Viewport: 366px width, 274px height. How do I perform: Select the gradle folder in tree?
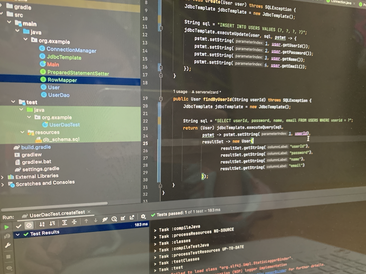[x=22, y=7]
